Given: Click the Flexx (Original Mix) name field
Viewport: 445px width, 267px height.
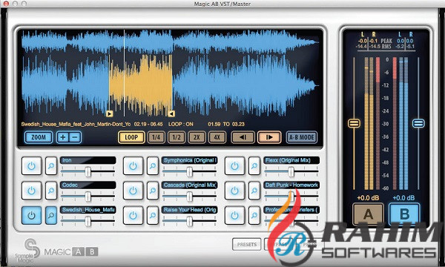Looking at the screenshot, I should tap(291, 160).
